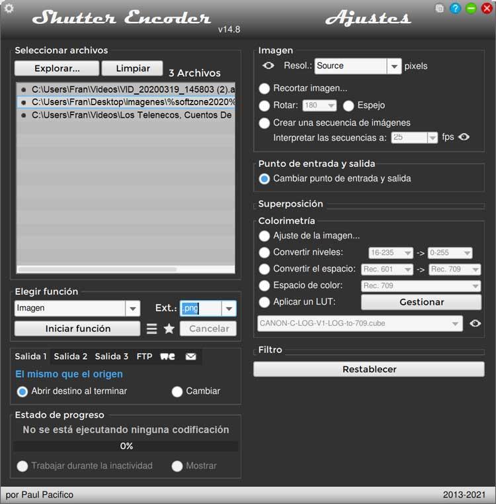Select the softzone2020 file in list
Viewport: 496px width, 504px height.
[x=126, y=102]
